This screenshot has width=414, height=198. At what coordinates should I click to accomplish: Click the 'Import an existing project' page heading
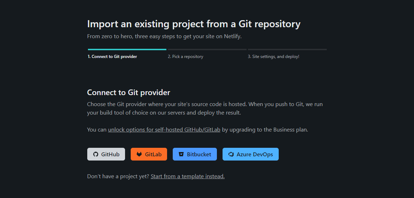[194, 24]
